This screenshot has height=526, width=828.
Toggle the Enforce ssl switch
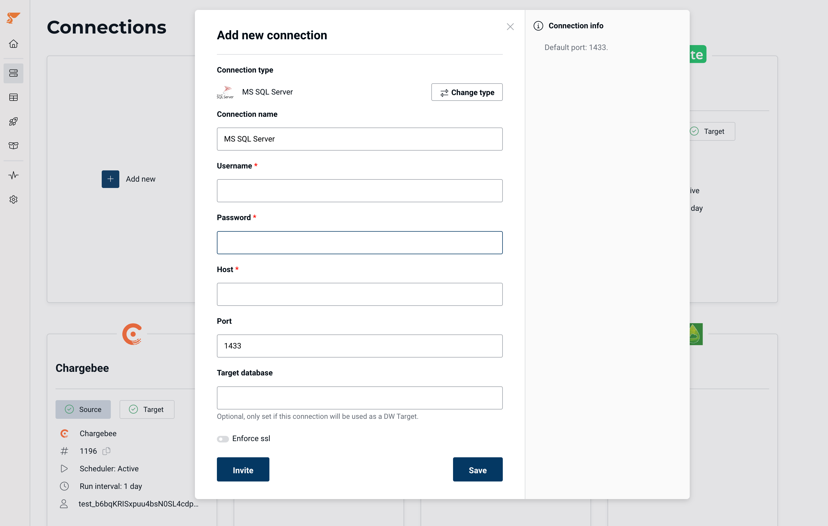coord(223,439)
